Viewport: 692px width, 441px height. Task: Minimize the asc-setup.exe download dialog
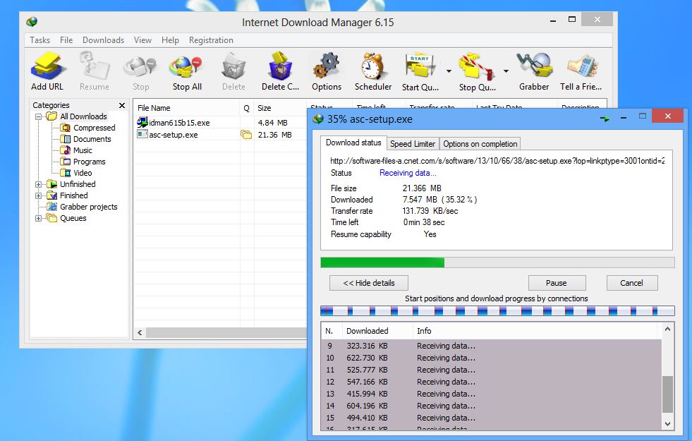pyautogui.click(x=624, y=117)
